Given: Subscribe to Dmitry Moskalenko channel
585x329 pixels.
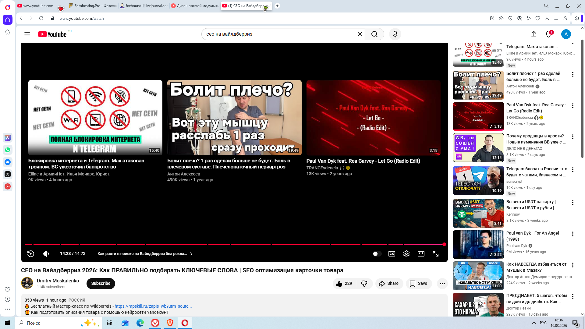Looking at the screenshot, I should 101,284.
